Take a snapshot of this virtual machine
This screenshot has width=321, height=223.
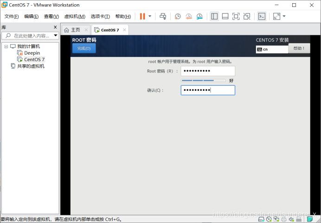pyautogui.click(x=178, y=16)
